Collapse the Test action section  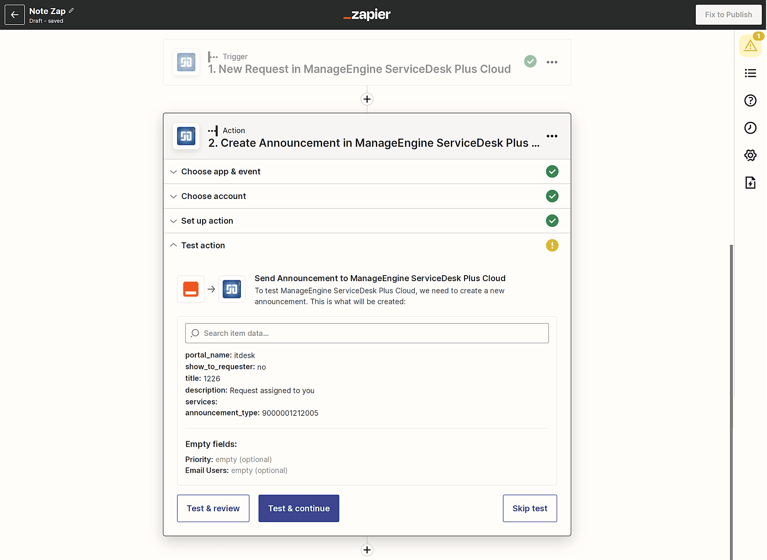coord(203,246)
